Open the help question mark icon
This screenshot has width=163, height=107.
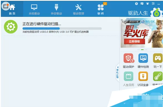pyautogui.click(x=136, y=4)
